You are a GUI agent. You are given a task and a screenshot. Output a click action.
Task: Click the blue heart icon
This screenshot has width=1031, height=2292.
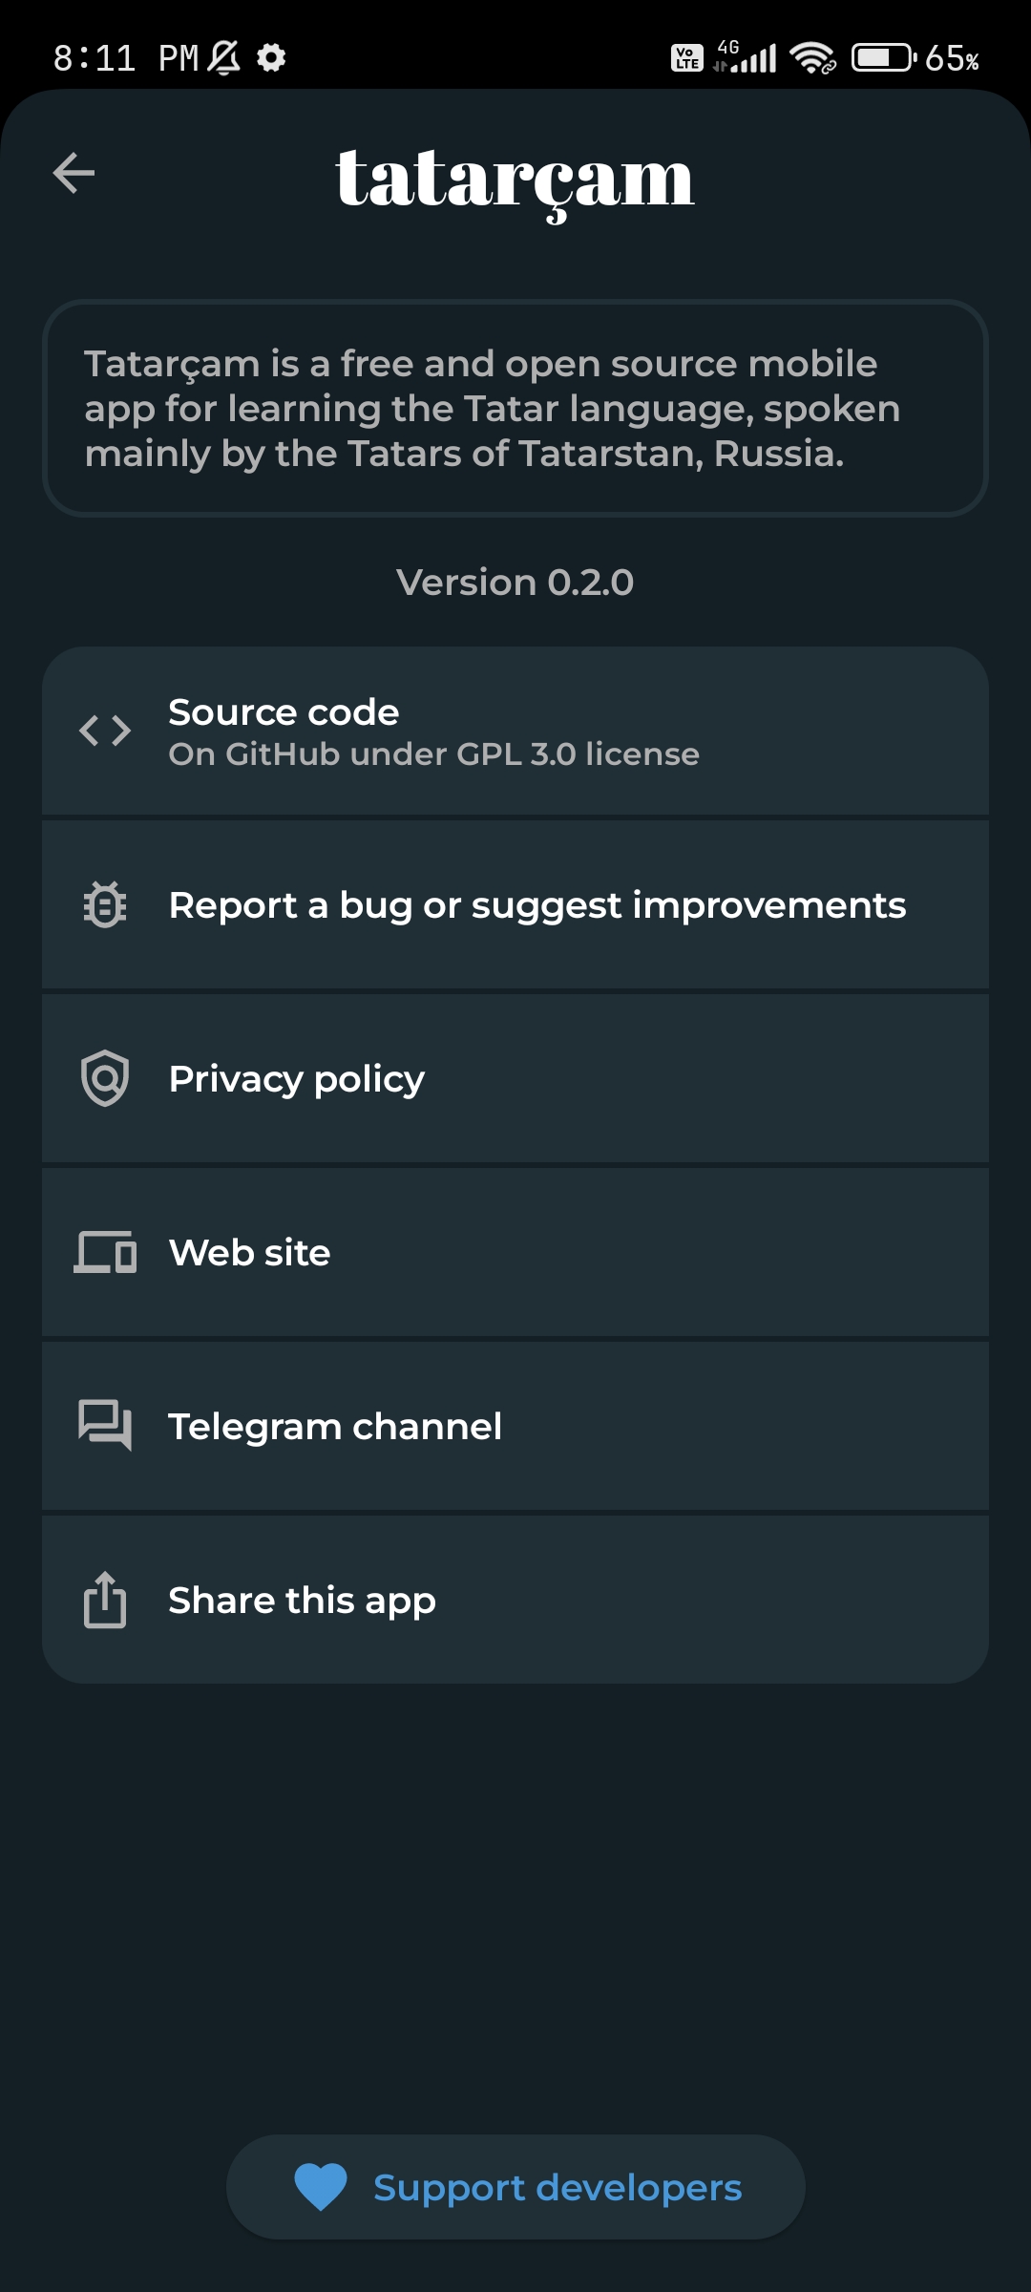(x=321, y=2187)
